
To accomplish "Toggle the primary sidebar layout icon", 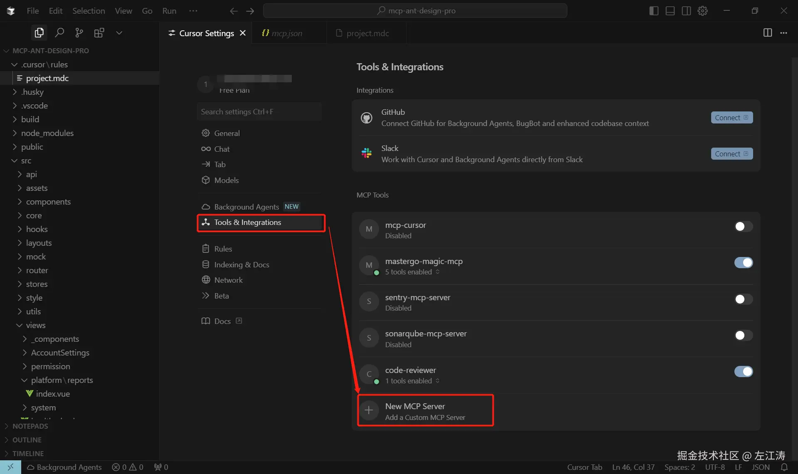I will pyautogui.click(x=654, y=11).
